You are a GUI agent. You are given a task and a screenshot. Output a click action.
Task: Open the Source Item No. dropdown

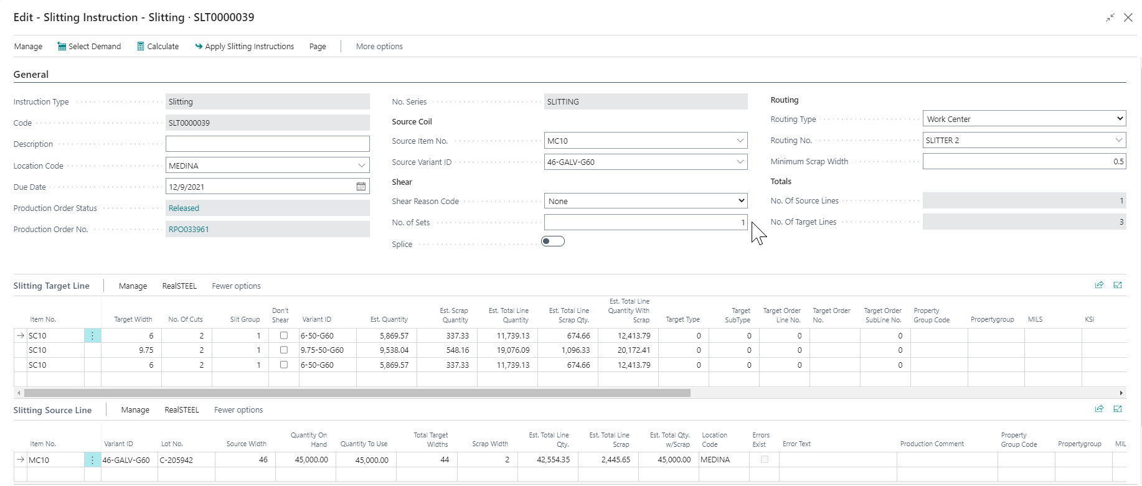point(740,141)
